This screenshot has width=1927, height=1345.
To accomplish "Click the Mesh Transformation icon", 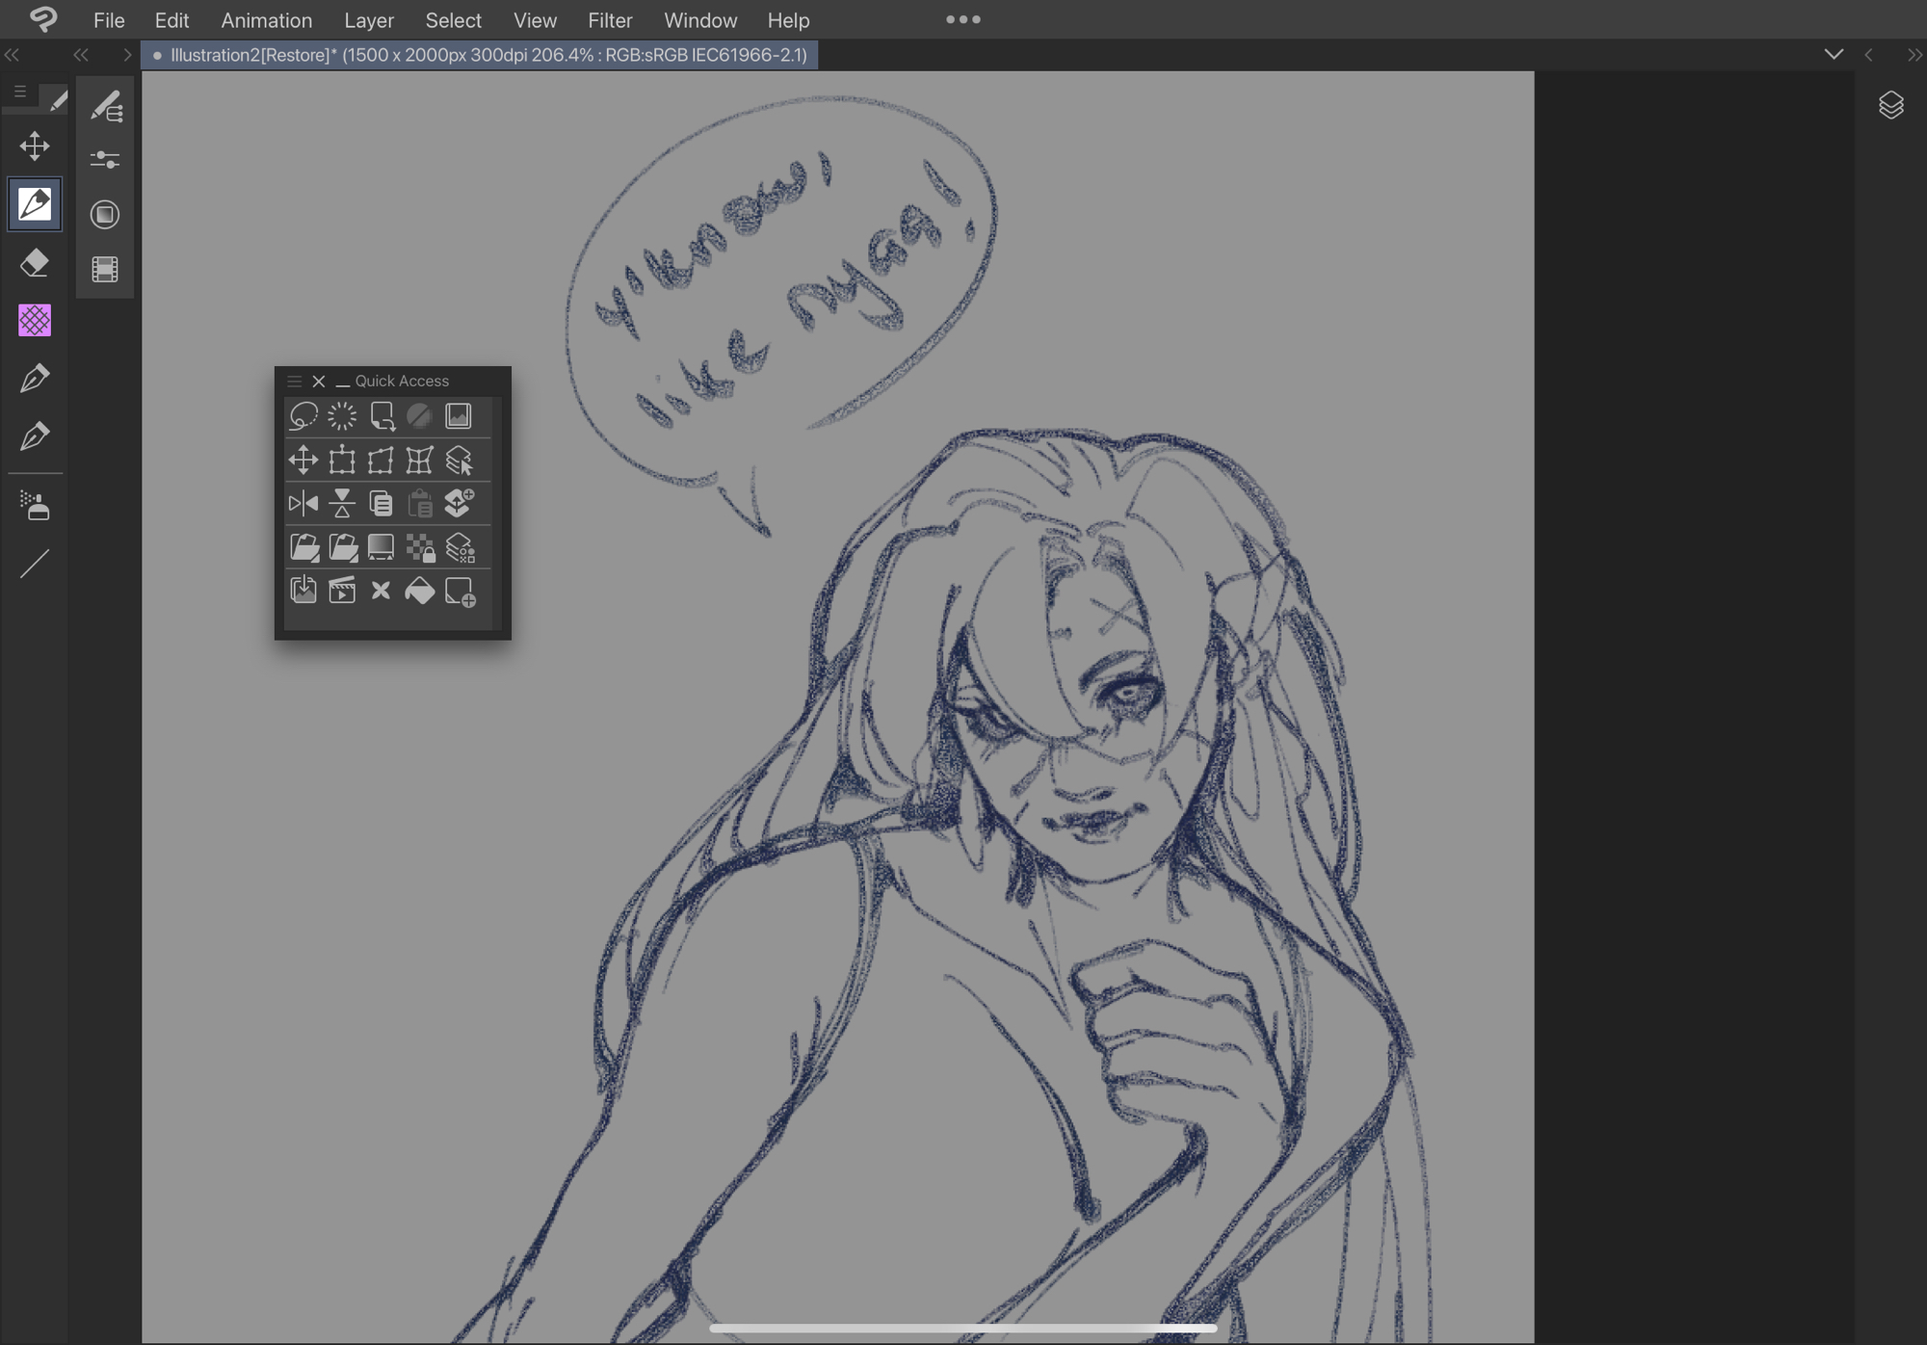I will point(419,461).
